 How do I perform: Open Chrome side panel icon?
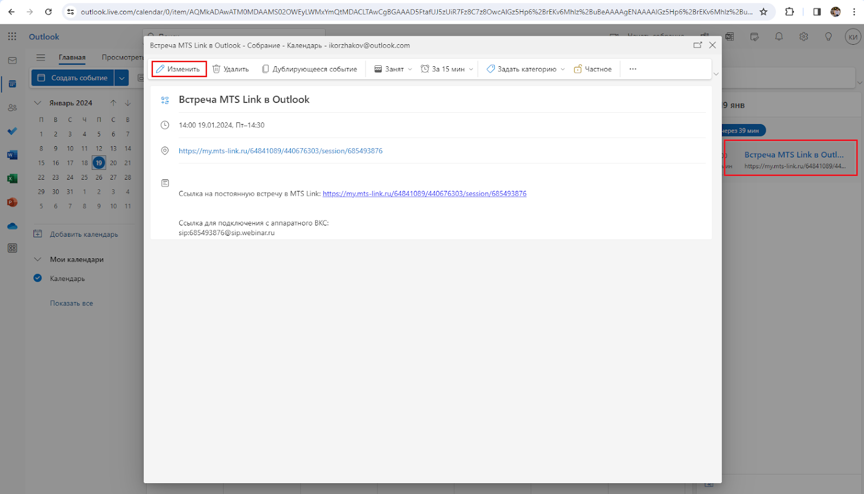tap(816, 11)
